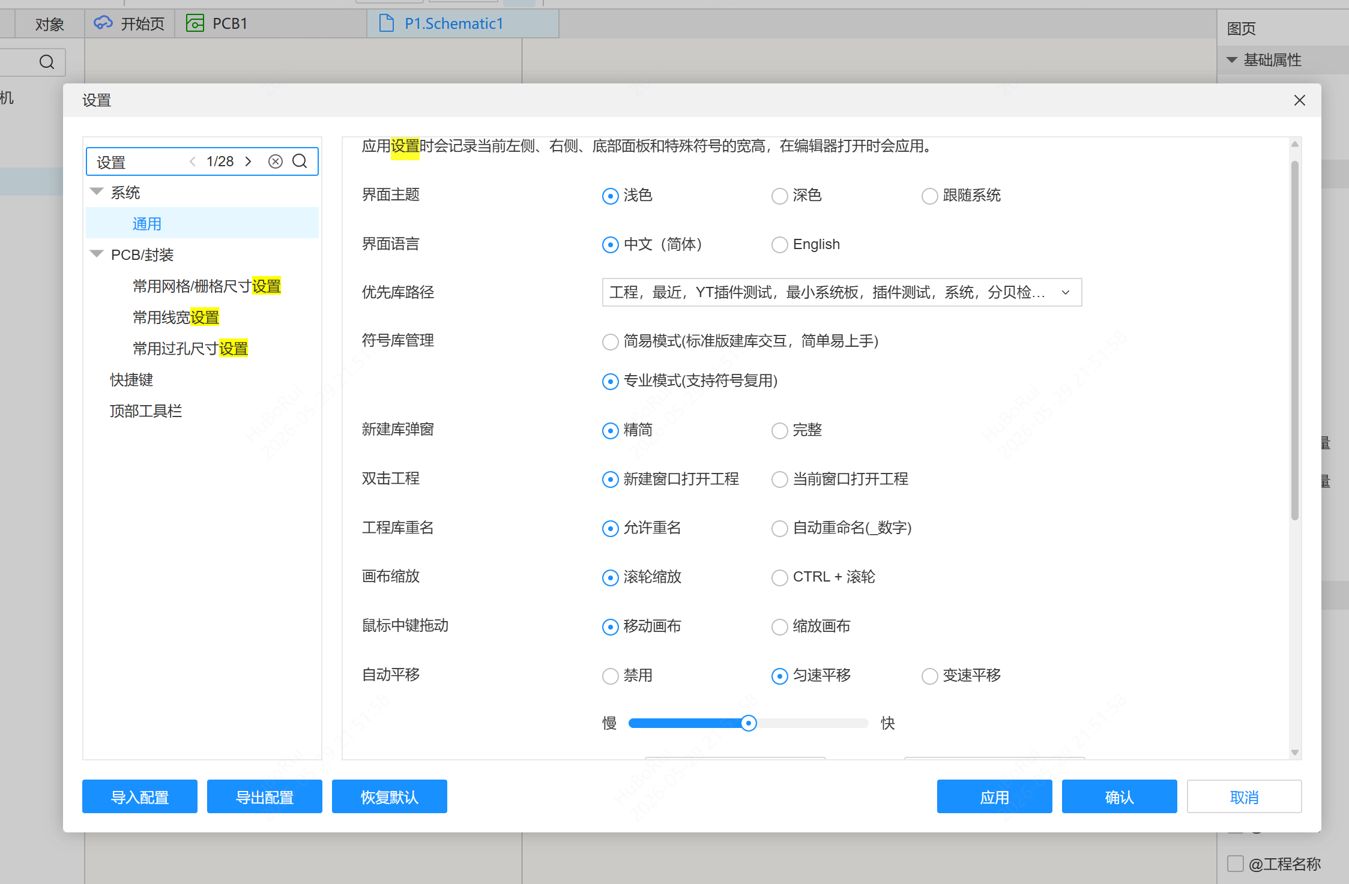Choose 专业模式 symbol library mode

point(610,382)
